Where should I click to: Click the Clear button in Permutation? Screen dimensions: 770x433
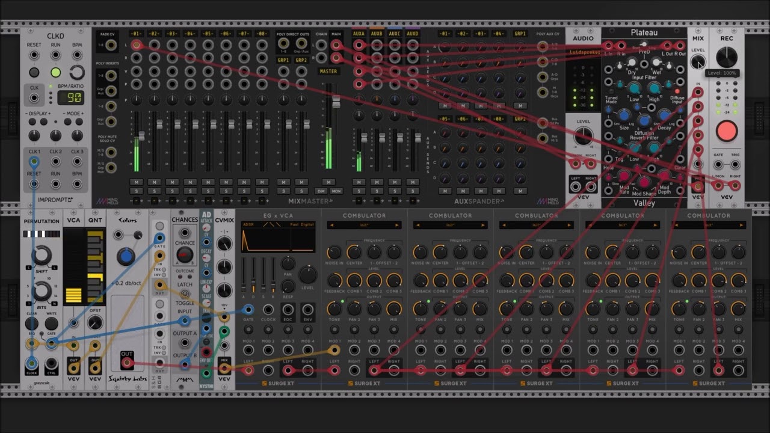point(31,323)
